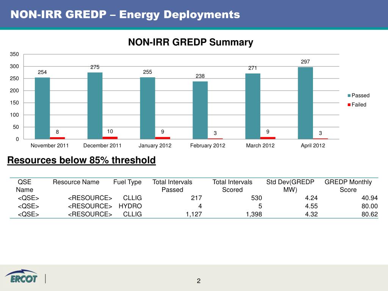
Task: Click the Failed data label '8'
Action: coord(58,132)
